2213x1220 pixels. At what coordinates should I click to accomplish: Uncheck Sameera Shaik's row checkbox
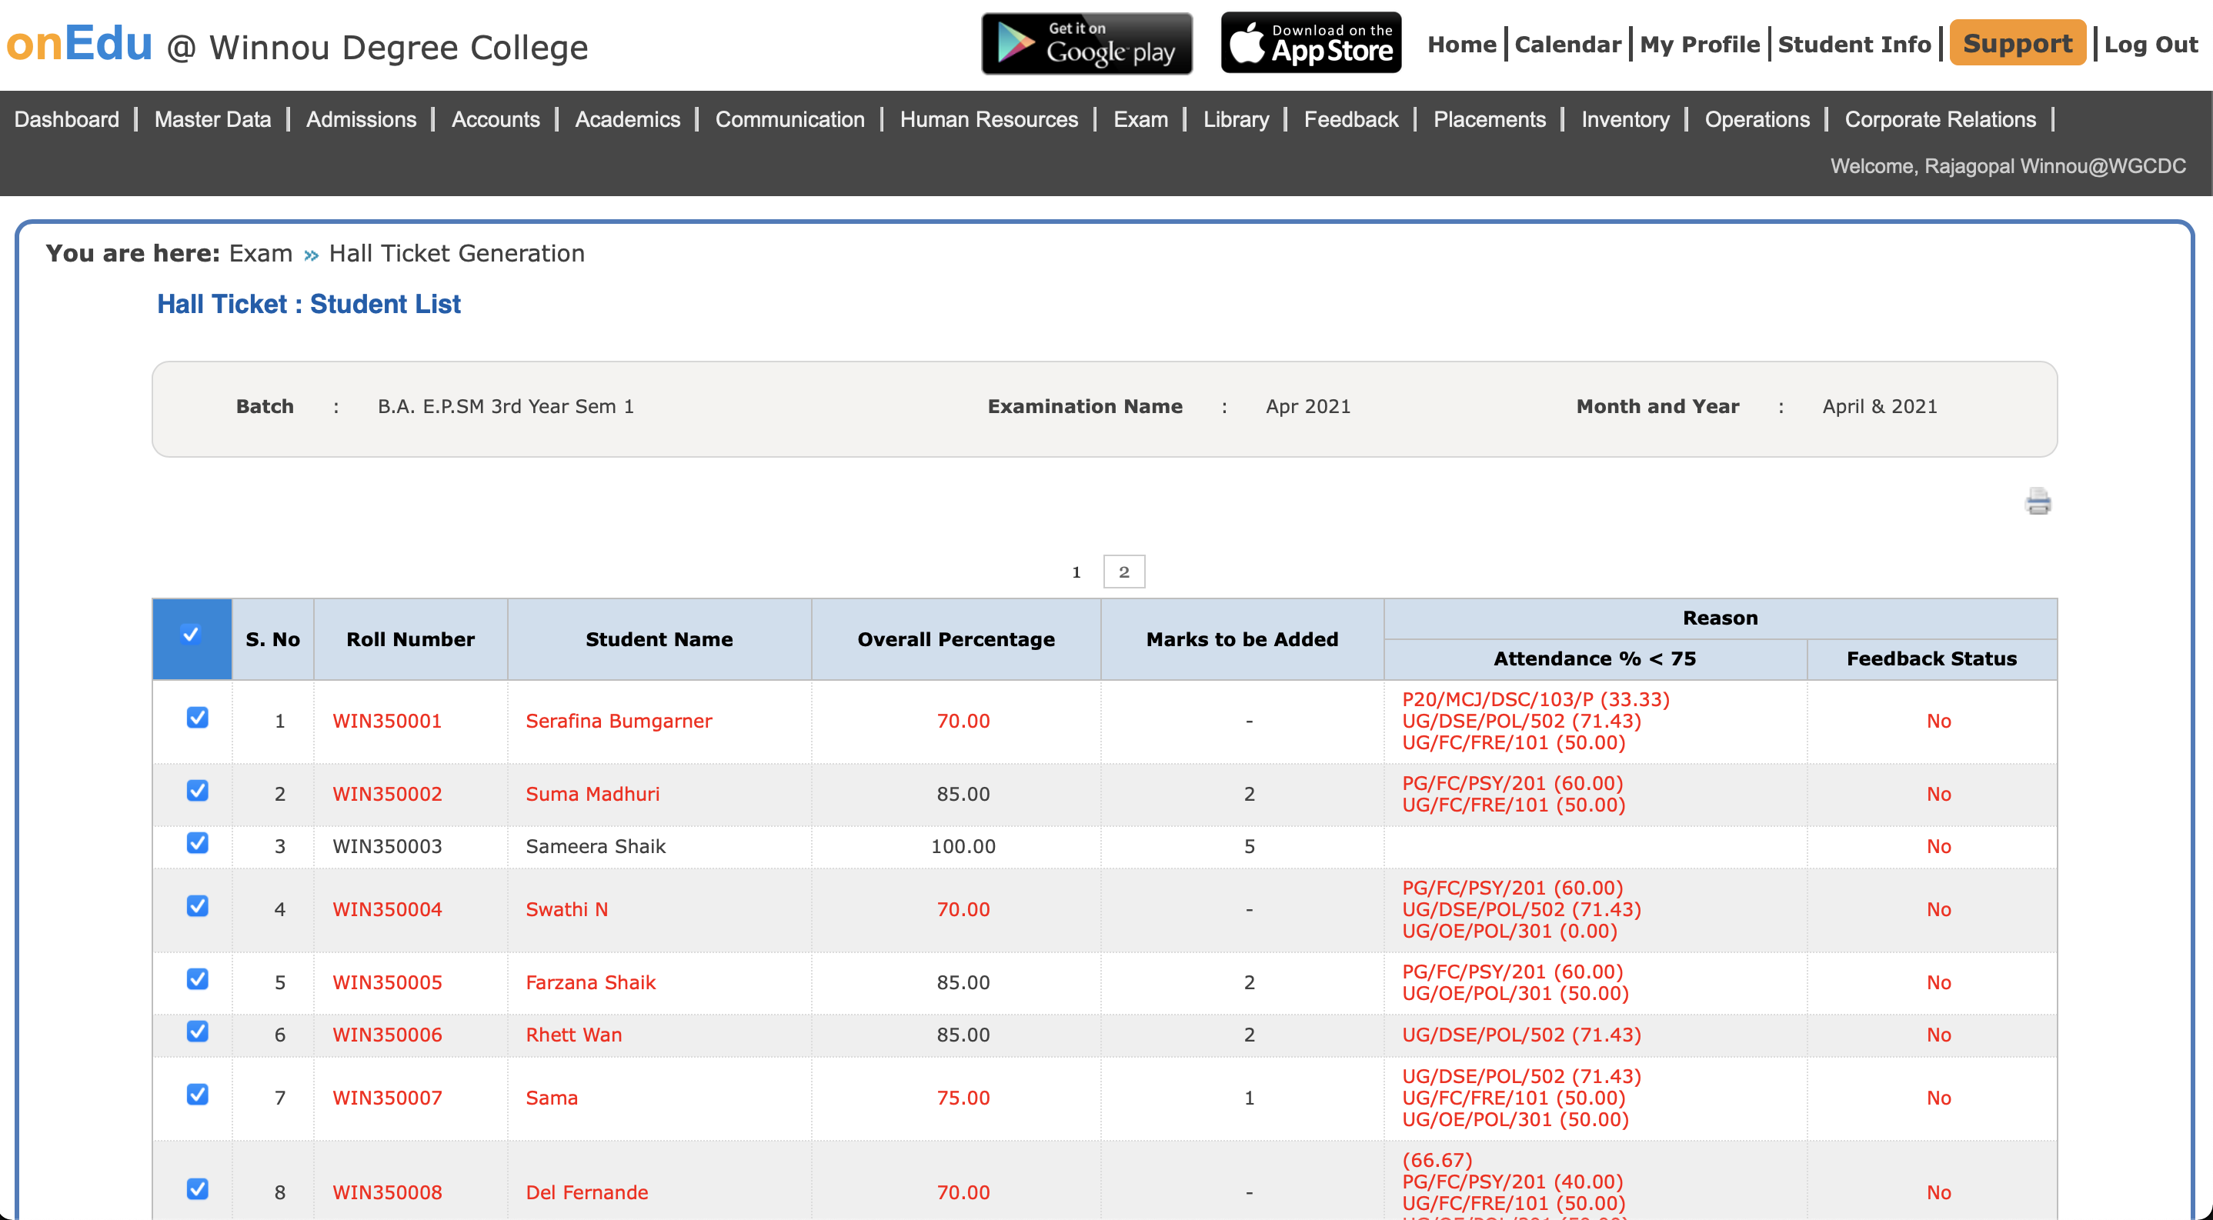click(x=198, y=843)
